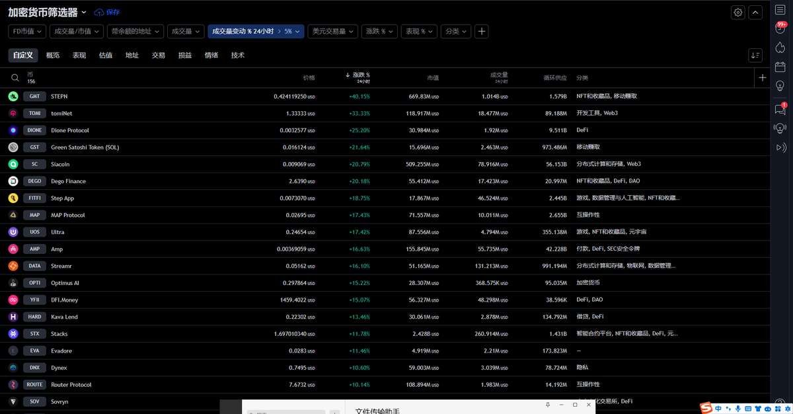
Task: Open the active 成交量变动 % 24小时 filter
Action: (256, 31)
